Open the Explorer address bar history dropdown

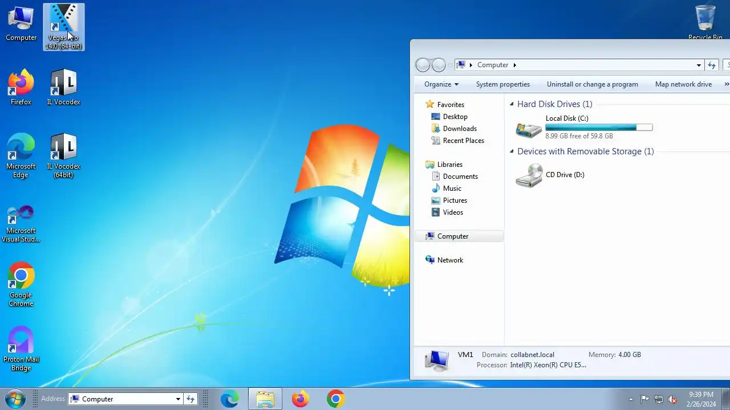point(699,65)
